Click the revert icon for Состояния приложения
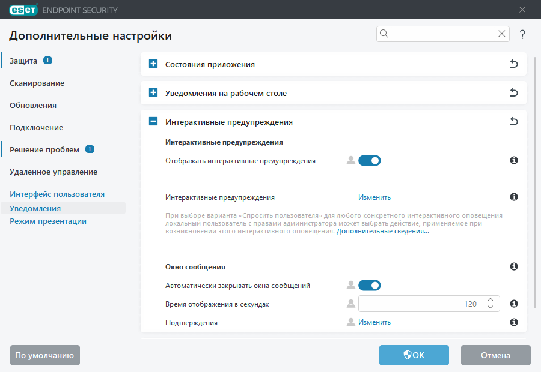Viewport: 541px width, 372px height. (x=514, y=64)
